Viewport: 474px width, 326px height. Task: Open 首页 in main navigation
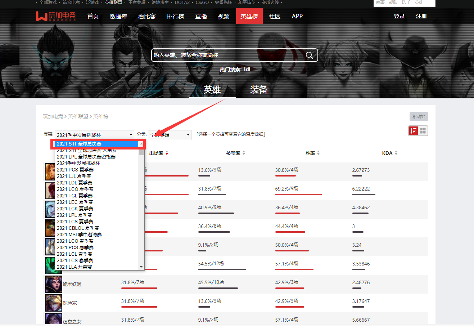point(93,16)
